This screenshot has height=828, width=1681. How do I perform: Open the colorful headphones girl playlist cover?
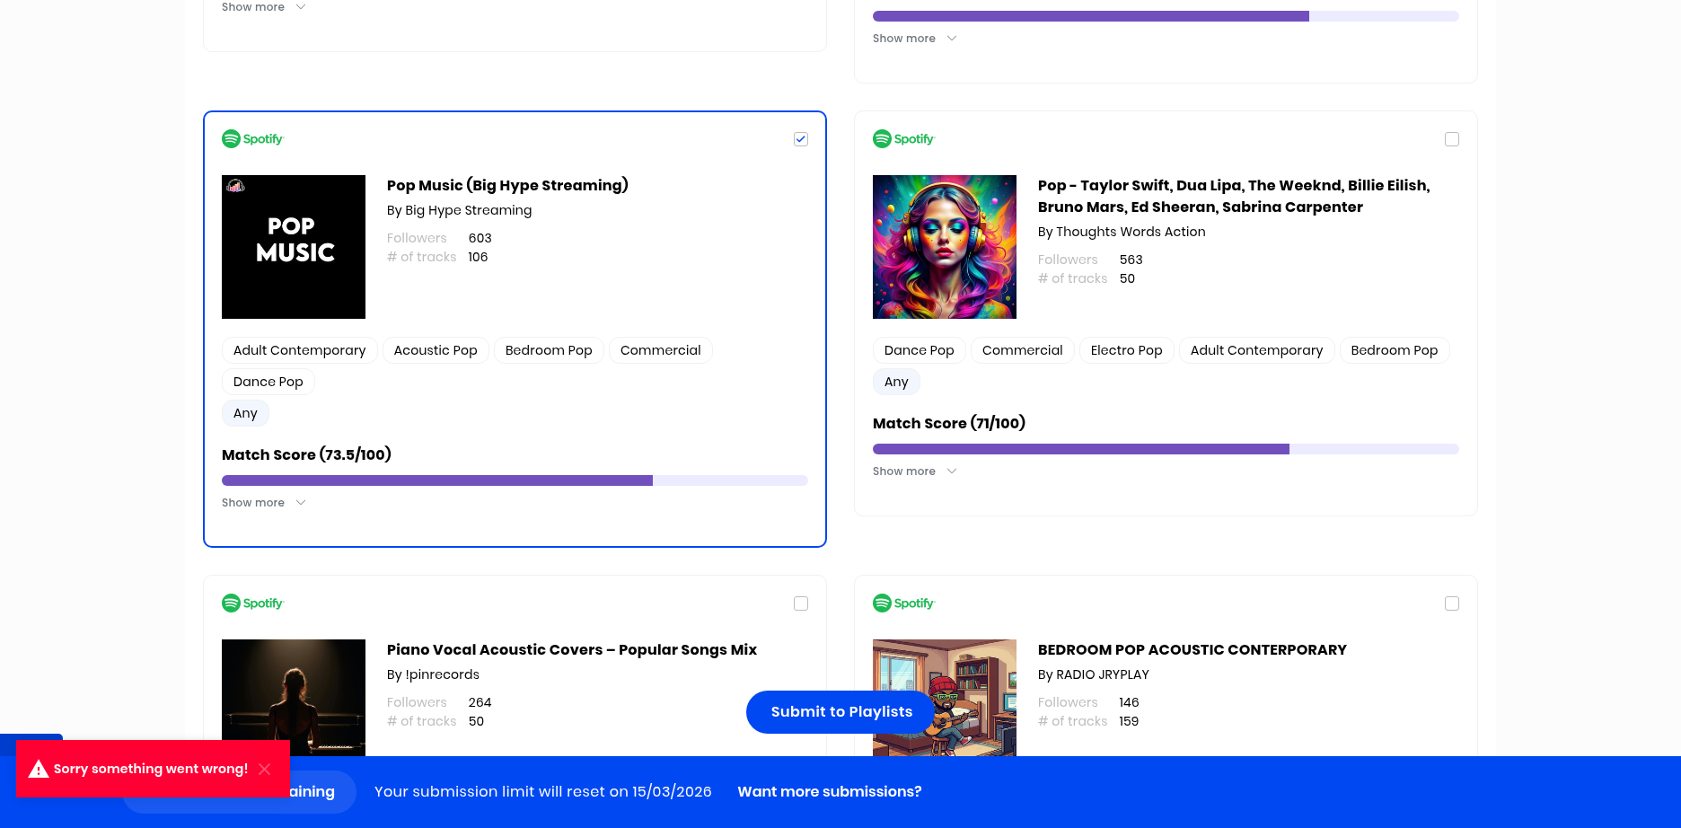tap(945, 247)
